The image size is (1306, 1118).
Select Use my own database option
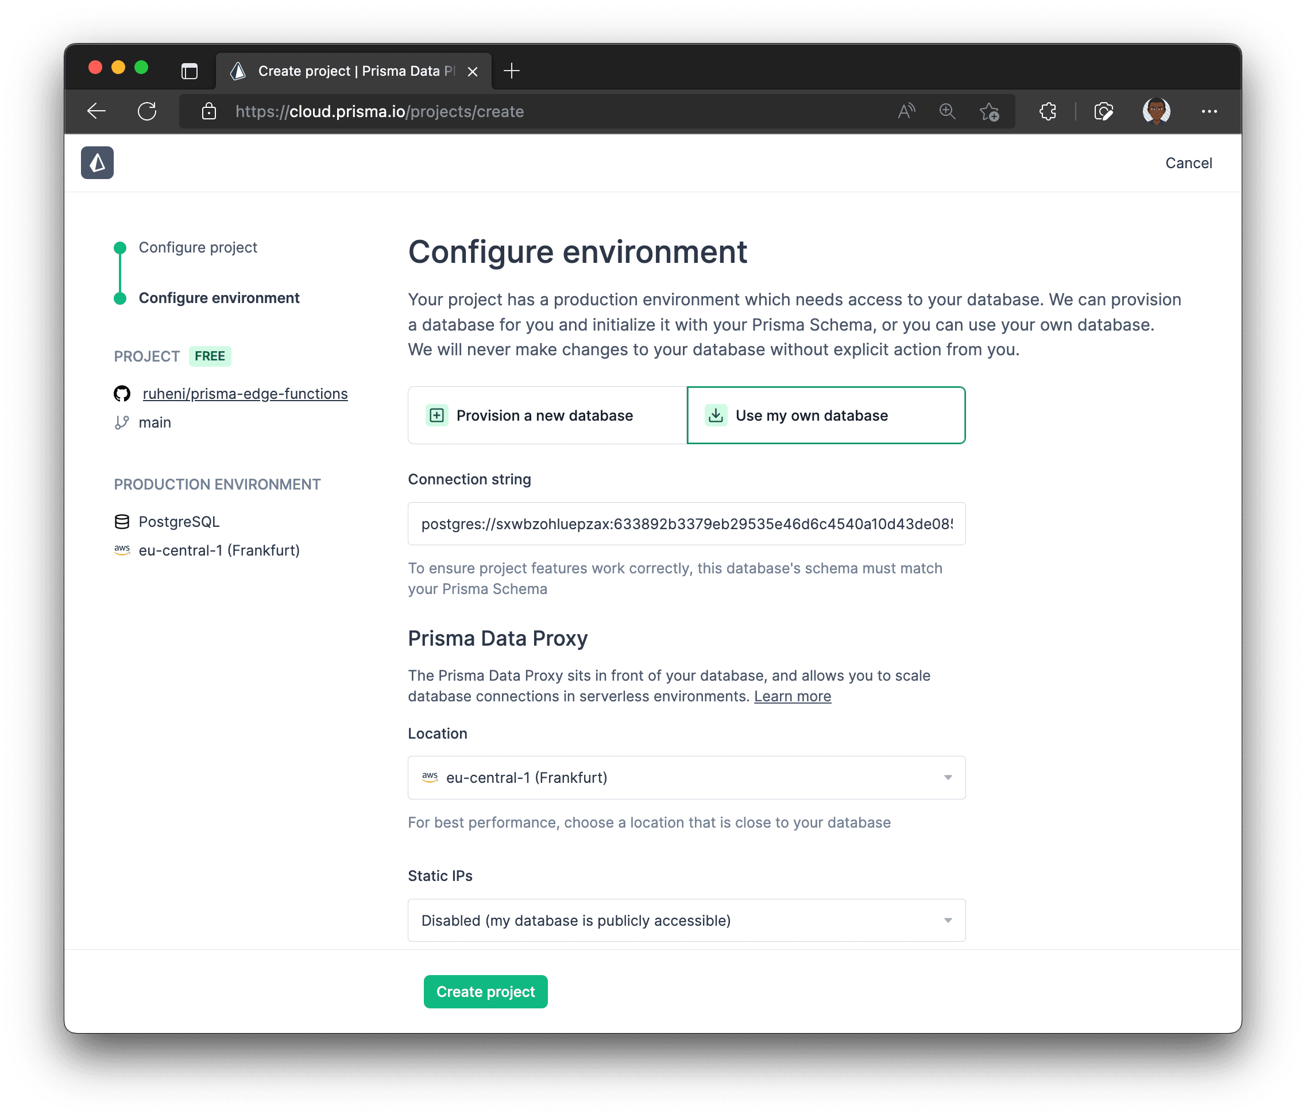pos(826,415)
